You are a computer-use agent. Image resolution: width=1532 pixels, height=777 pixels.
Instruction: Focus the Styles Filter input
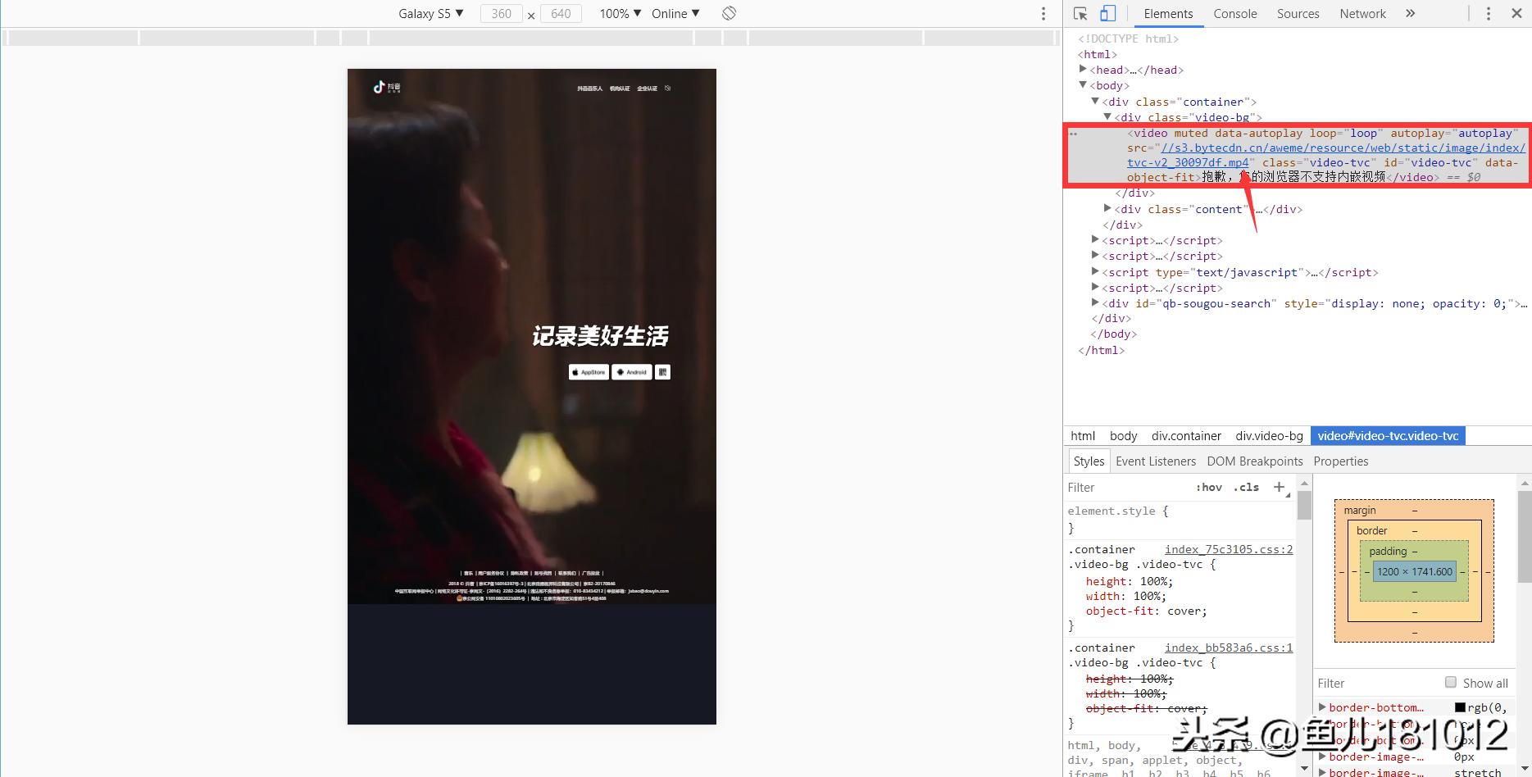click(x=1127, y=487)
